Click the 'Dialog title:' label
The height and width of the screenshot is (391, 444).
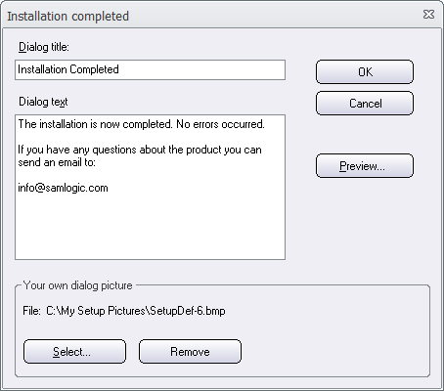pos(44,47)
